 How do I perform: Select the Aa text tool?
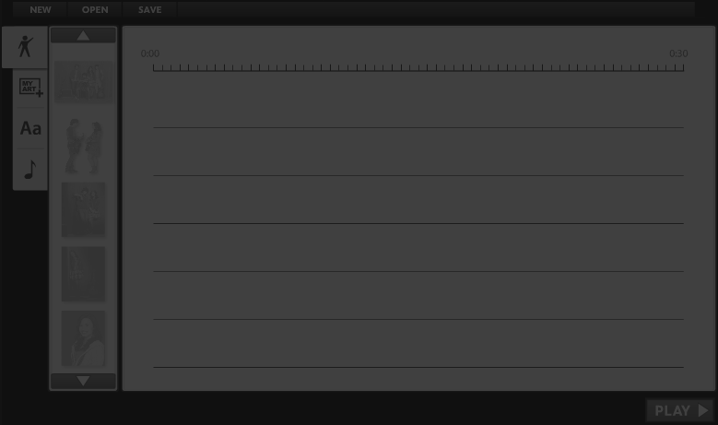tap(30, 129)
